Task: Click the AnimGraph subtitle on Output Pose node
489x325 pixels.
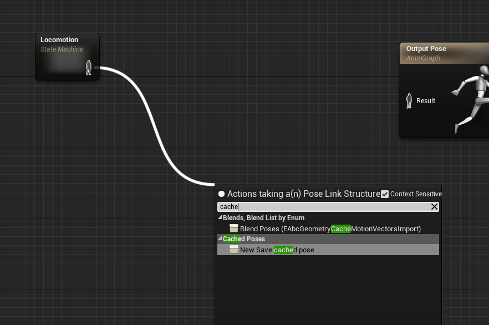Action: point(423,58)
